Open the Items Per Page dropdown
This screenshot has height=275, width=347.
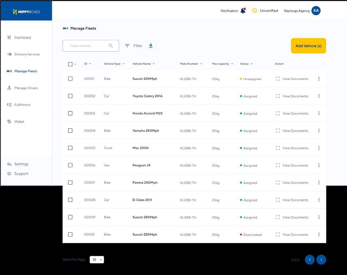click(x=97, y=260)
